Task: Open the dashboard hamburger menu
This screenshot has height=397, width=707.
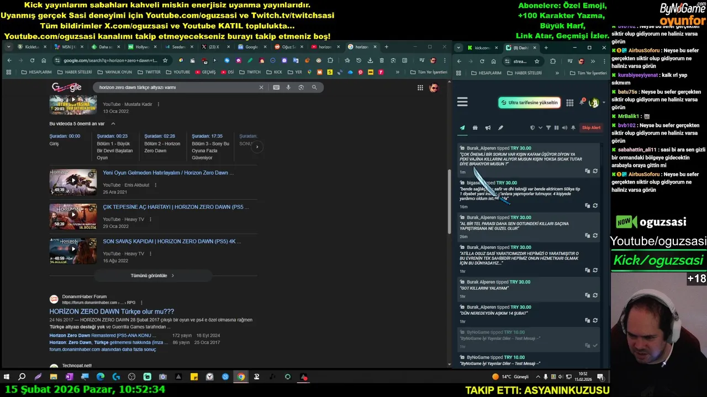Action: coord(462,102)
